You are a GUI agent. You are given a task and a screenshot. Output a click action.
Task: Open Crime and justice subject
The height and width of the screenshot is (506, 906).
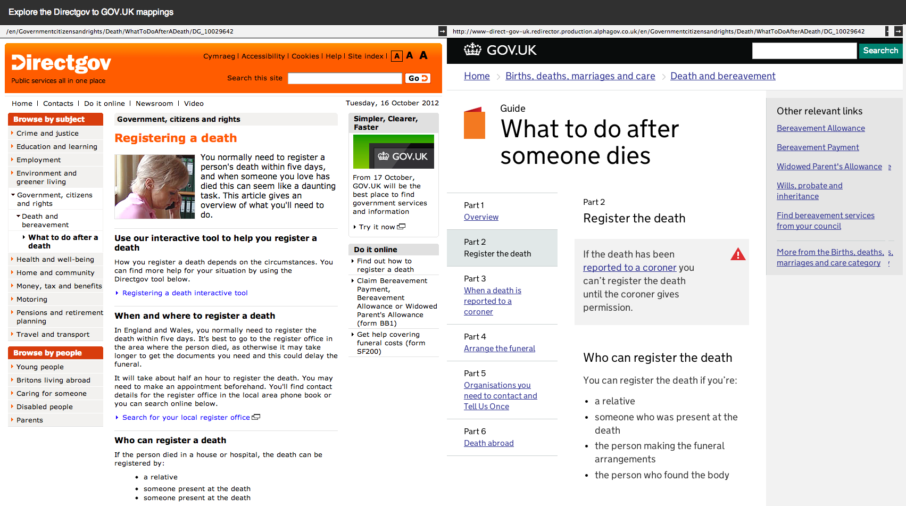pos(47,134)
